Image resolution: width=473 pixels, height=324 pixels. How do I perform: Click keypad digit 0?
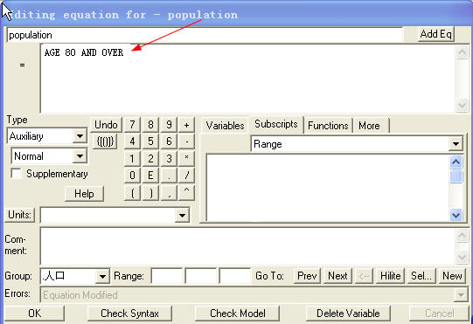tap(132, 176)
